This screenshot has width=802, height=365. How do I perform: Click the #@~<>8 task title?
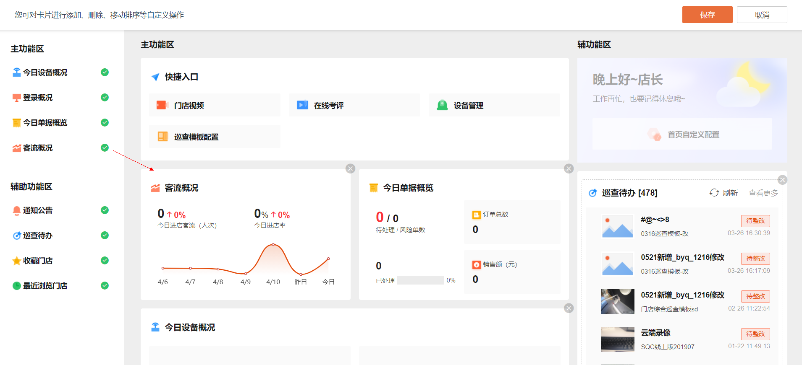(655, 220)
